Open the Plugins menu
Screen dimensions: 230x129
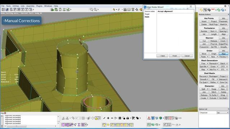39,6
